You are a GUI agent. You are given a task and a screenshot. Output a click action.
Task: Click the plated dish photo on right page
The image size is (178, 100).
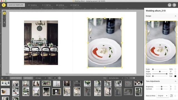(x=105, y=43)
